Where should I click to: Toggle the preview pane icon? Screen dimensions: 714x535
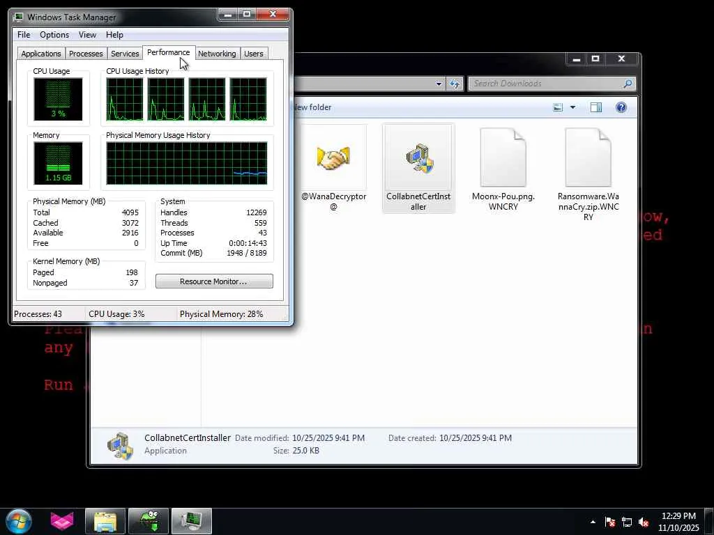click(596, 107)
